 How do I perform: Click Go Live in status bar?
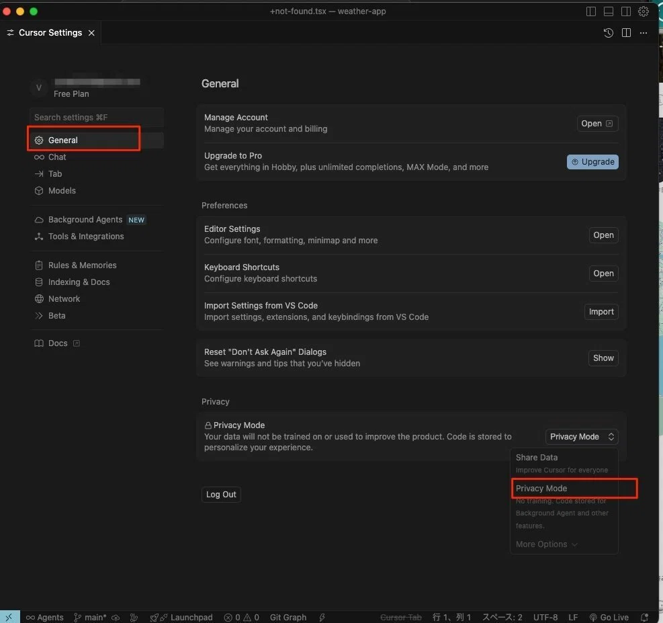tap(609, 617)
